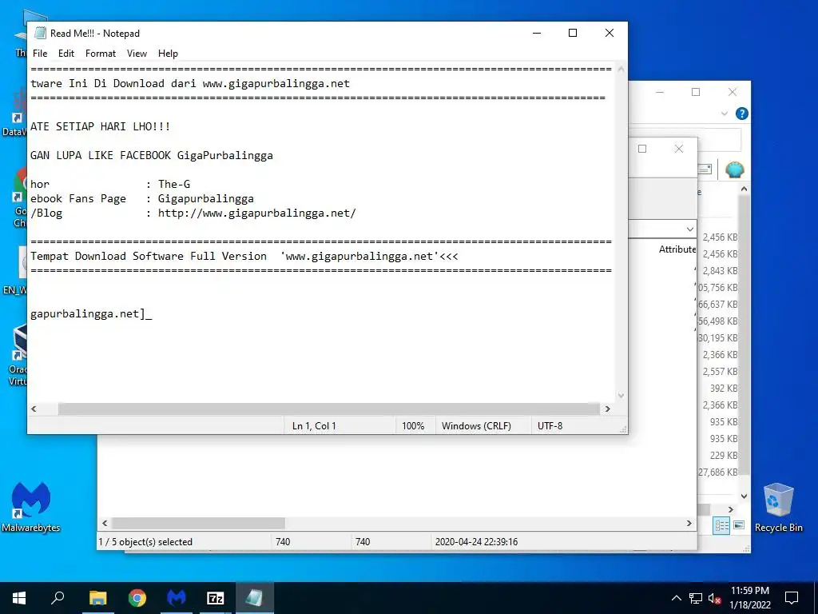This screenshot has width=818, height=614.
Task: Click the muted volume tray icon
Action: (x=714, y=598)
